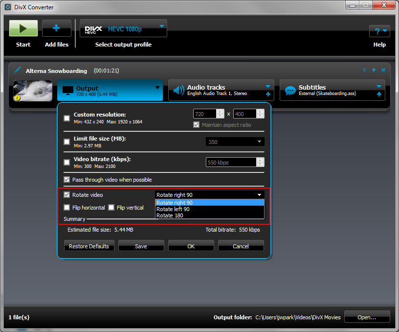Click the Add files plus icon
Screen dimensions: 399x332
(x=57, y=28)
